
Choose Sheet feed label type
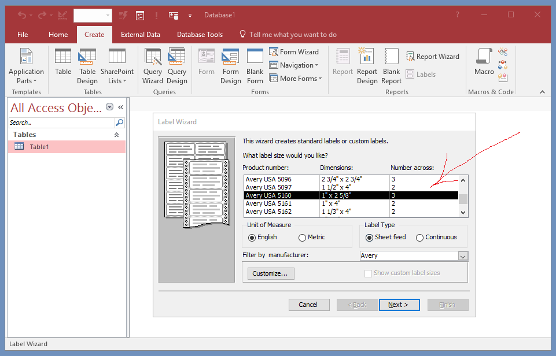point(385,238)
